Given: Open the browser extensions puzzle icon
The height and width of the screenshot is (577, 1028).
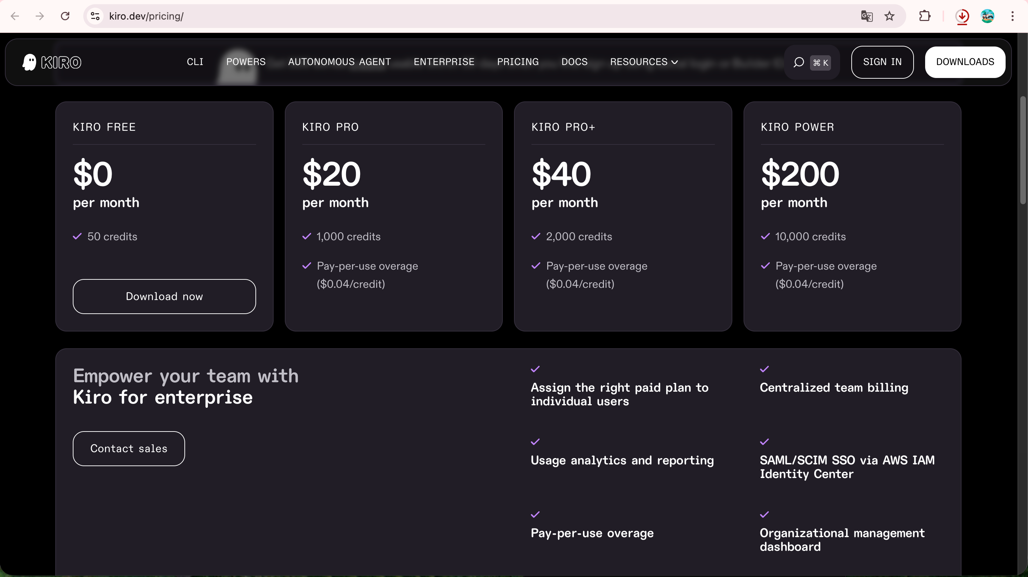Looking at the screenshot, I should 924,16.
